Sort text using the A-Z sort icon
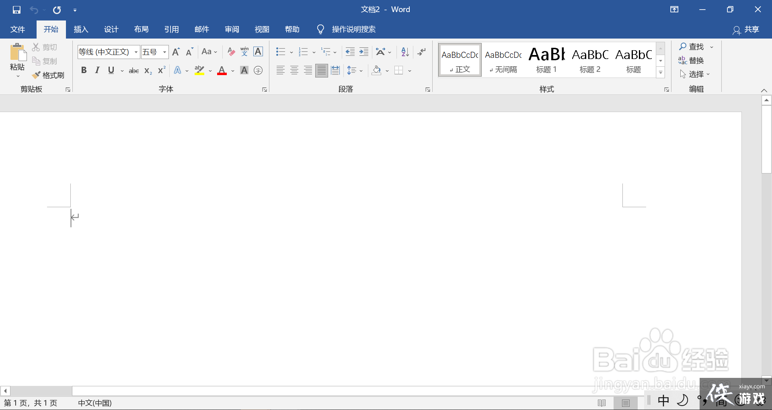Screen dimensions: 772x410 [x=405, y=52]
